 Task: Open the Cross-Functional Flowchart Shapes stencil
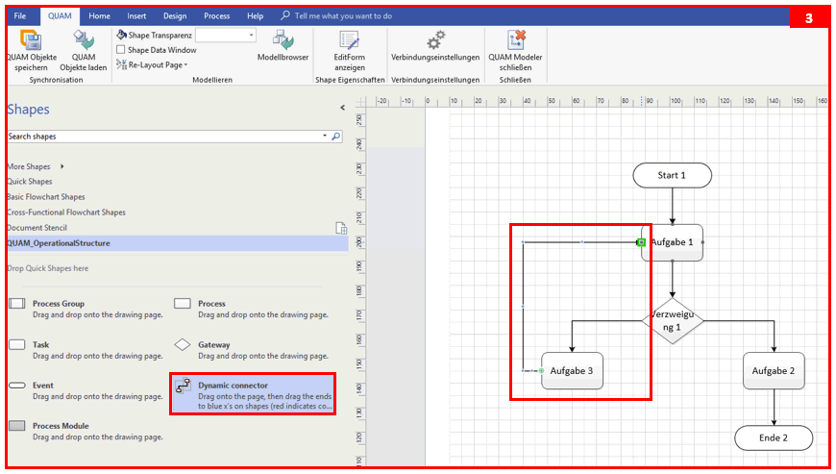coord(65,212)
